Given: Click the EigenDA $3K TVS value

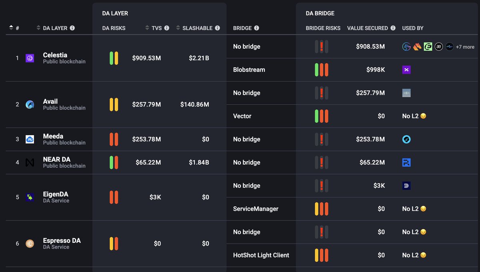Looking at the screenshot, I should click(155, 197).
